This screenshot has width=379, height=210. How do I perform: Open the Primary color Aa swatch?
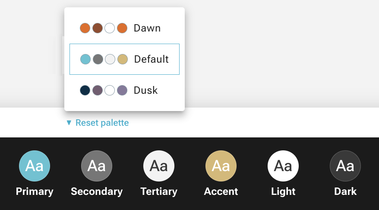(35, 166)
